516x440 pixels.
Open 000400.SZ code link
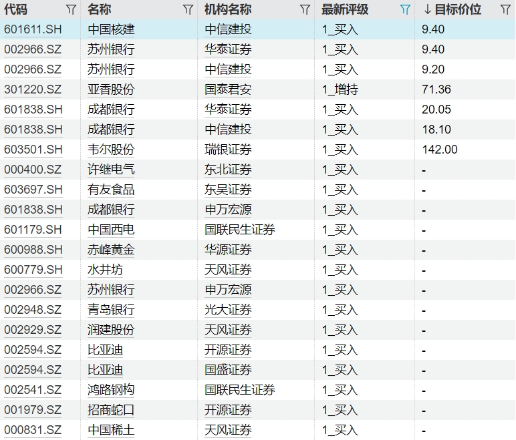(33, 170)
